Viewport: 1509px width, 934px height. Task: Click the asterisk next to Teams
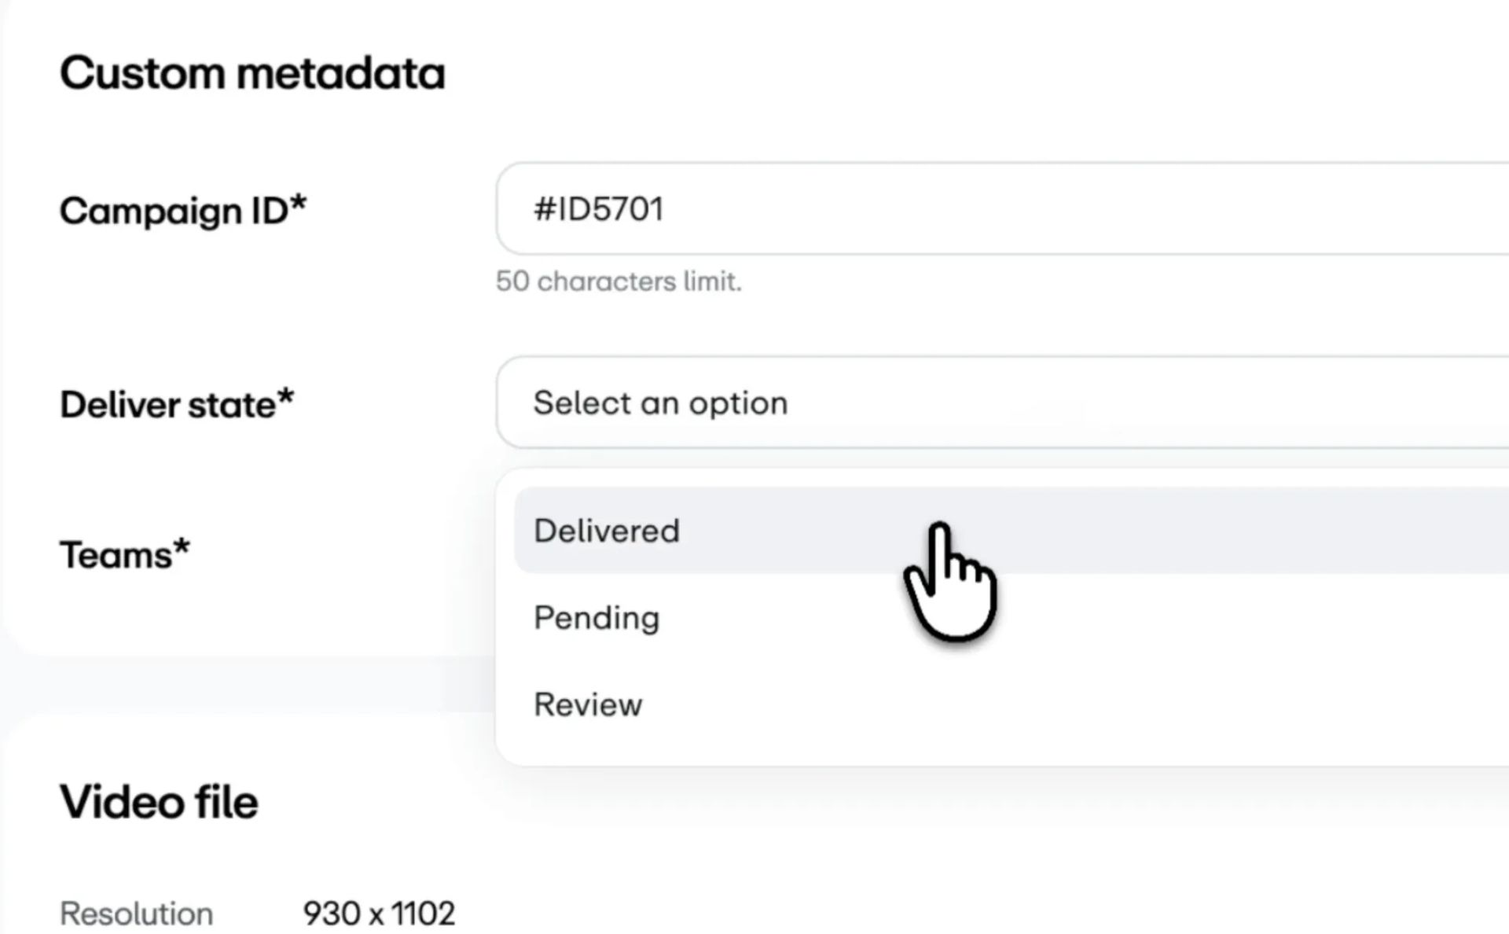point(182,546)
